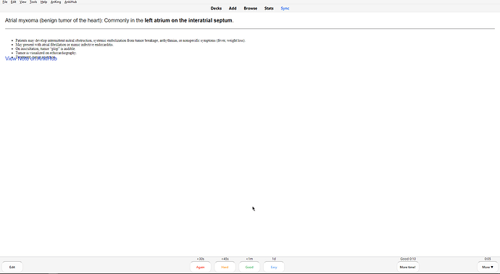The width and height of the screenshot is (500, 274).
Task: Click the bullet about atrial fibrillation
Action: pyautogui.click(x=64, y=45)
